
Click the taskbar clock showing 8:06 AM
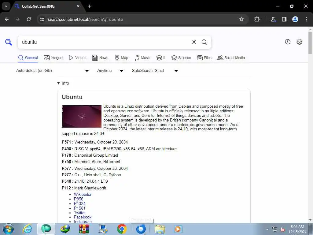pyautogui.click(x=297, y=229)
